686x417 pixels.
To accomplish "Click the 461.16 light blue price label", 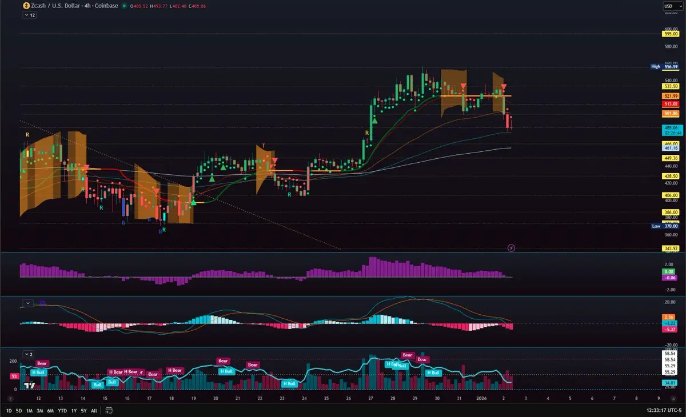I will tap(670, 148).
